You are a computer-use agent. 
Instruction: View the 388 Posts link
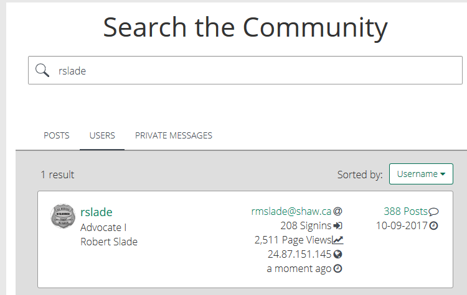406,212
